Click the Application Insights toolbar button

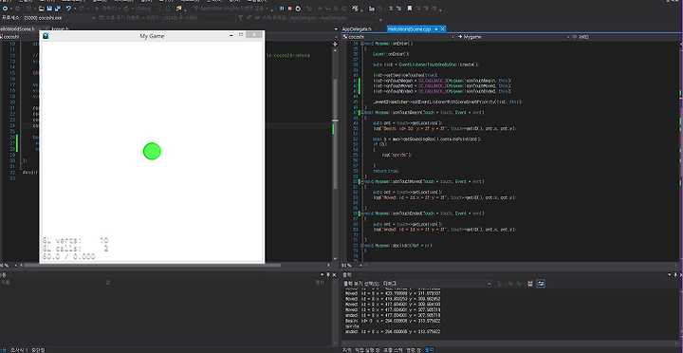click(x=230, y=9)
